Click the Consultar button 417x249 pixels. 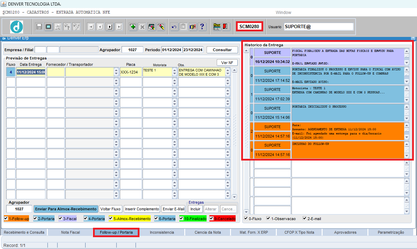(222, 50)
